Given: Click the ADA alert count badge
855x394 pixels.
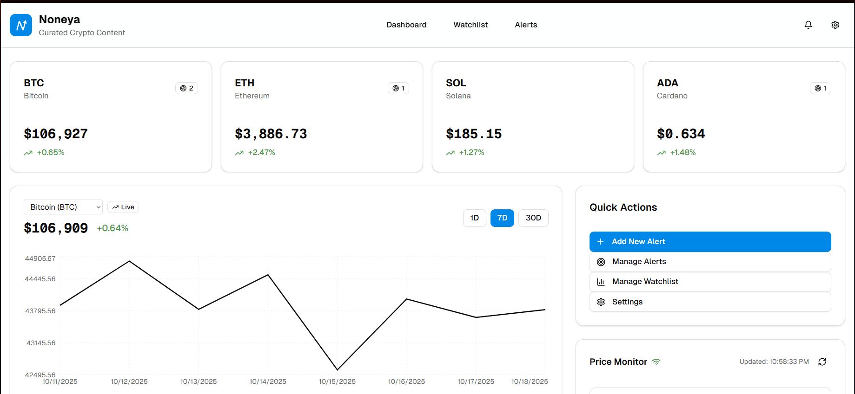Looking at the screenshot, I should click(820, 88).
